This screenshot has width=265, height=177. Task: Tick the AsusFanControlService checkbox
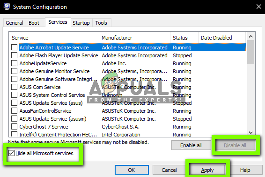point(14,111)
